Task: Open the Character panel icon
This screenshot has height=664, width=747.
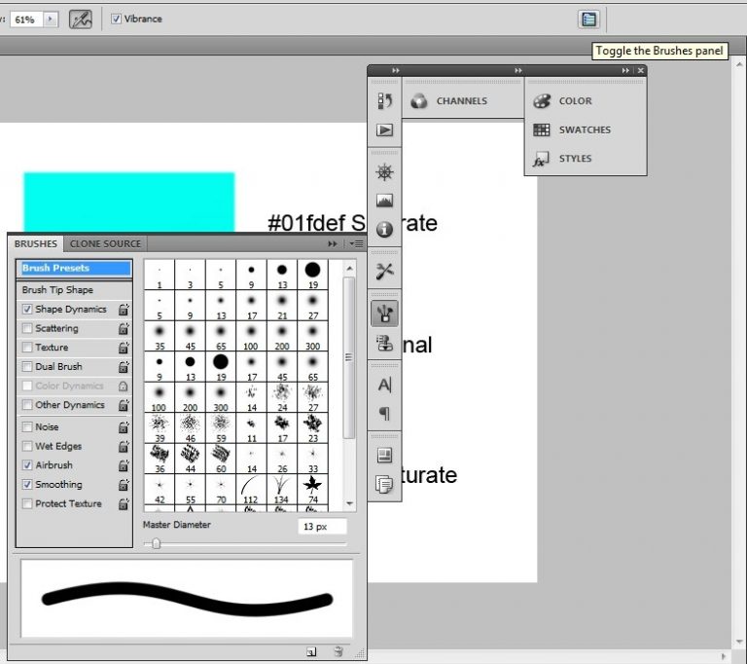Action: [x=384, y=385]
